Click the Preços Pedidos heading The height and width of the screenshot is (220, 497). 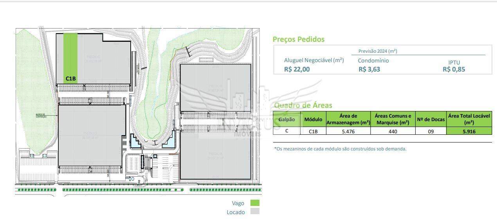coord(299,39)
